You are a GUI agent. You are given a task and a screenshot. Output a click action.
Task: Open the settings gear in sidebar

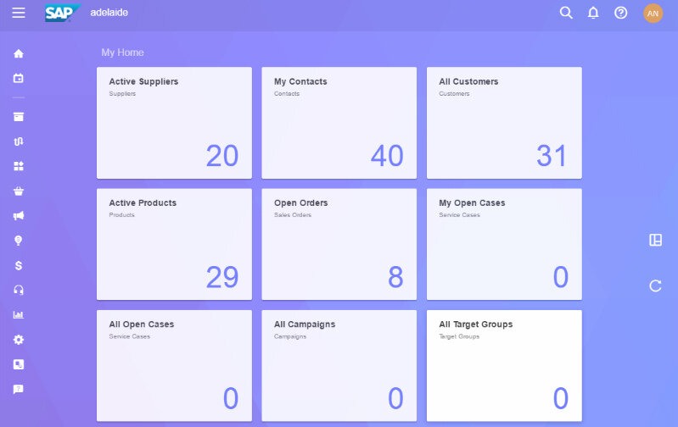point(19,340)
